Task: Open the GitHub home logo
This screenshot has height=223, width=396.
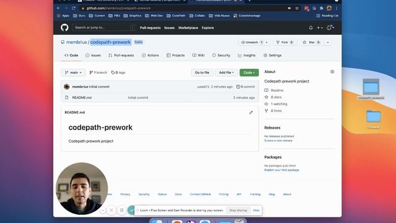Action: click(64, 27)
